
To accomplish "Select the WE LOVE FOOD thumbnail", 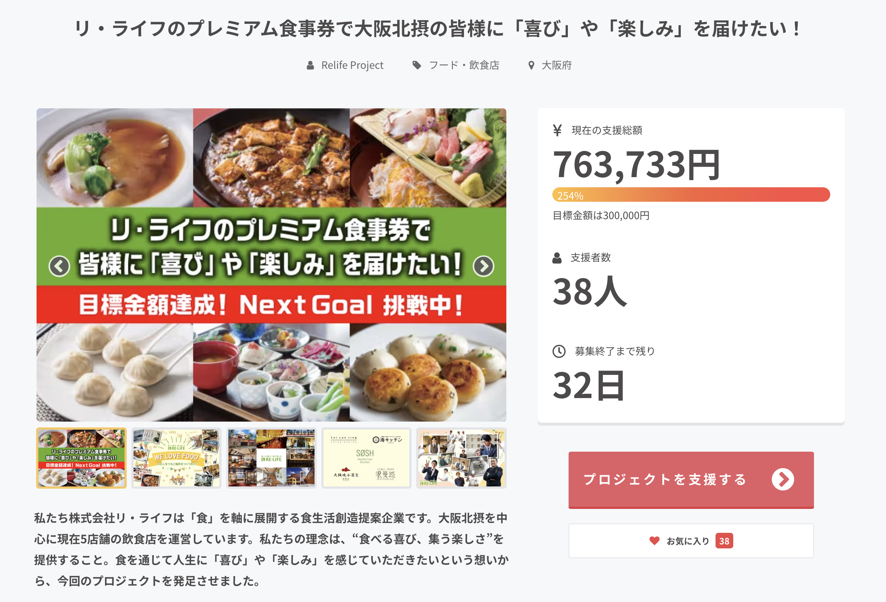I will point(176,458).
